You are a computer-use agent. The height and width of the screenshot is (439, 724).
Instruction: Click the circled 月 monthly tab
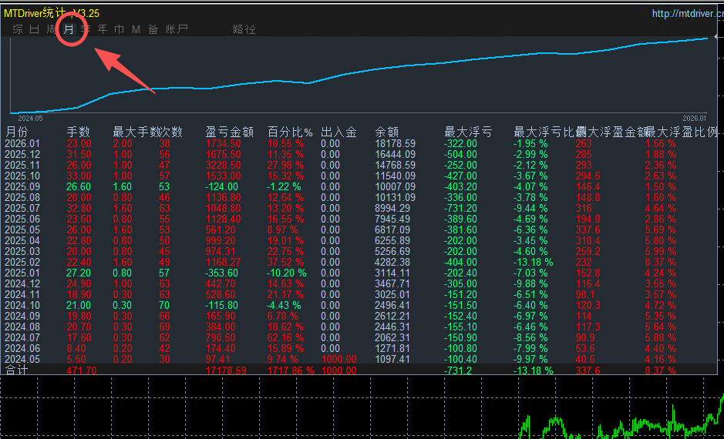pos(69,30)
